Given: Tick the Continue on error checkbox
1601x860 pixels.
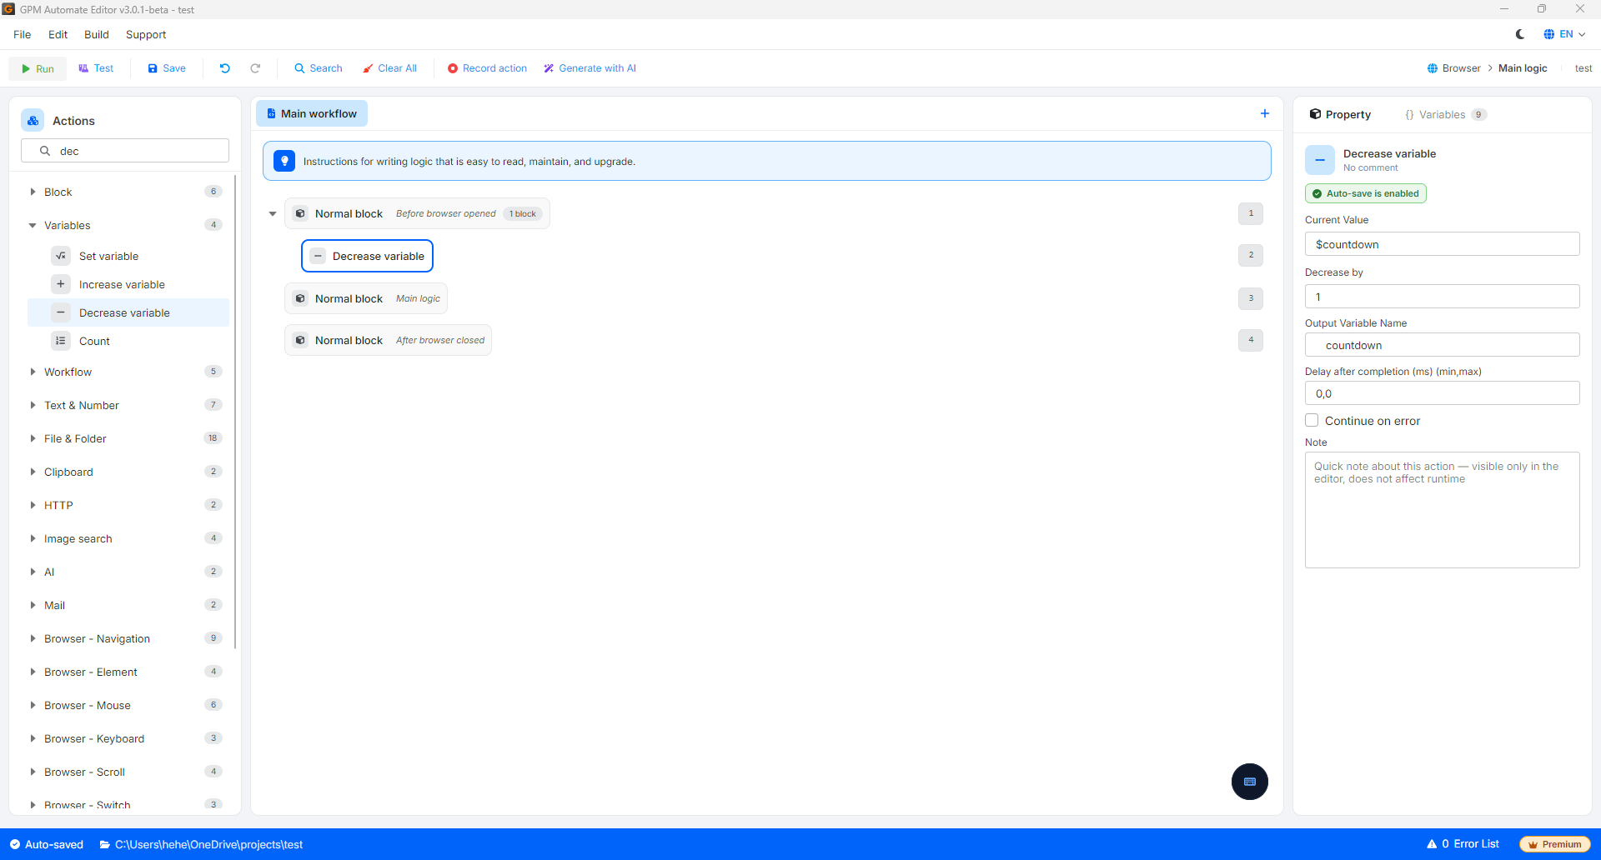Looking at the screenshot, I should coord(1312,421).
